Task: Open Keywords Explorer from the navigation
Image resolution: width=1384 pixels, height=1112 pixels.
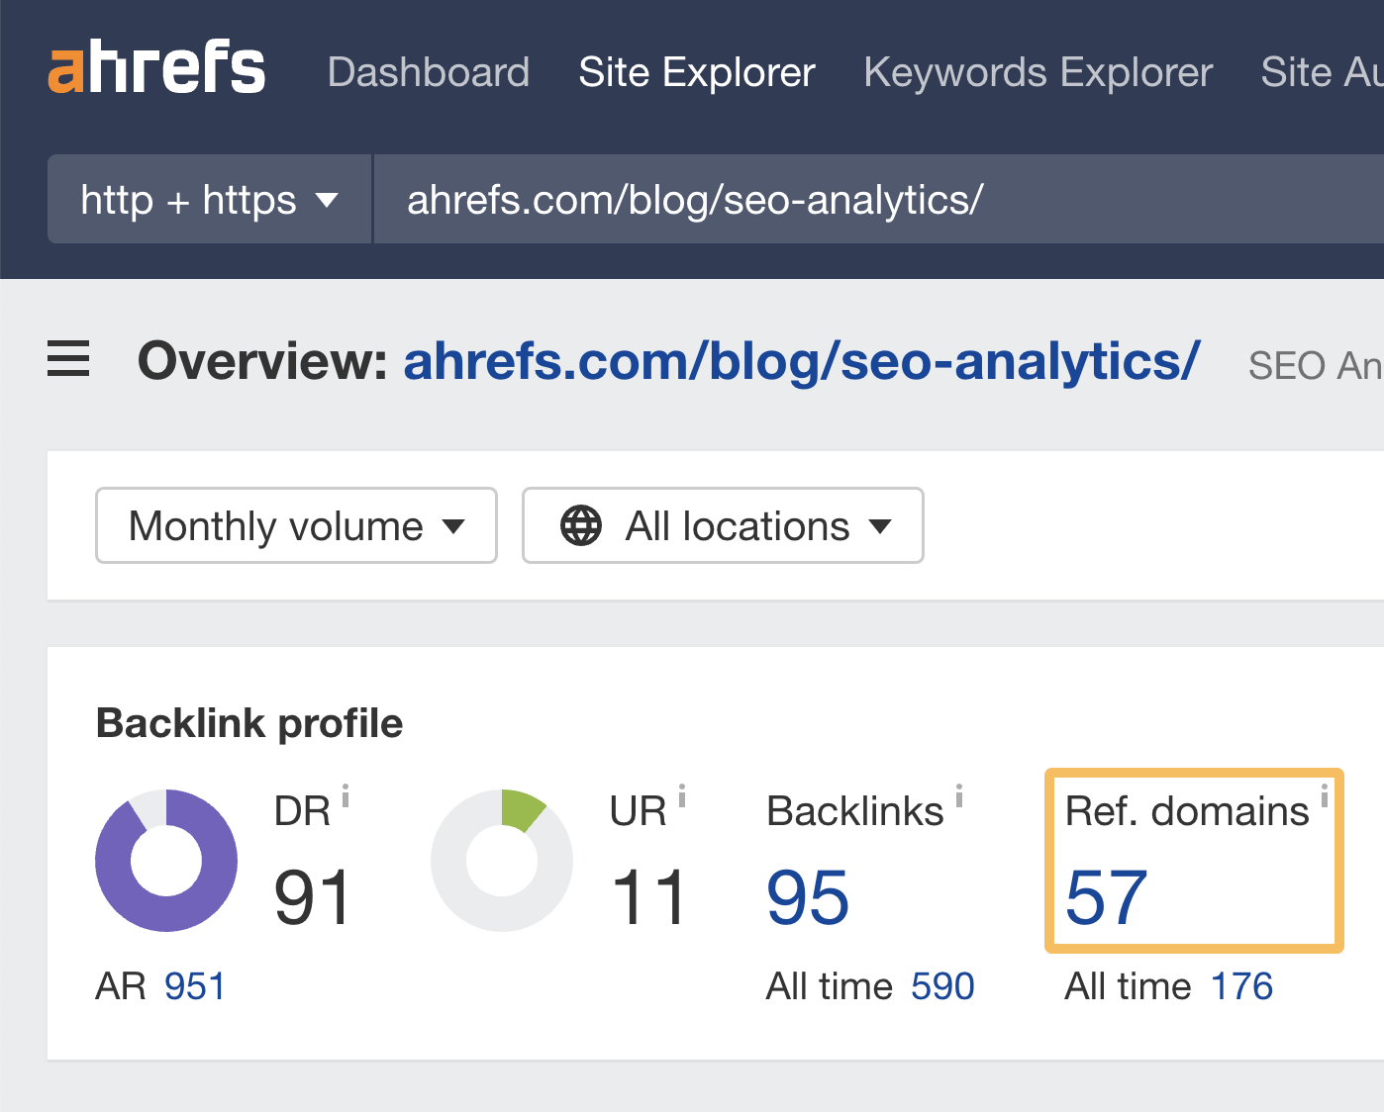Action: point(1038,71)
